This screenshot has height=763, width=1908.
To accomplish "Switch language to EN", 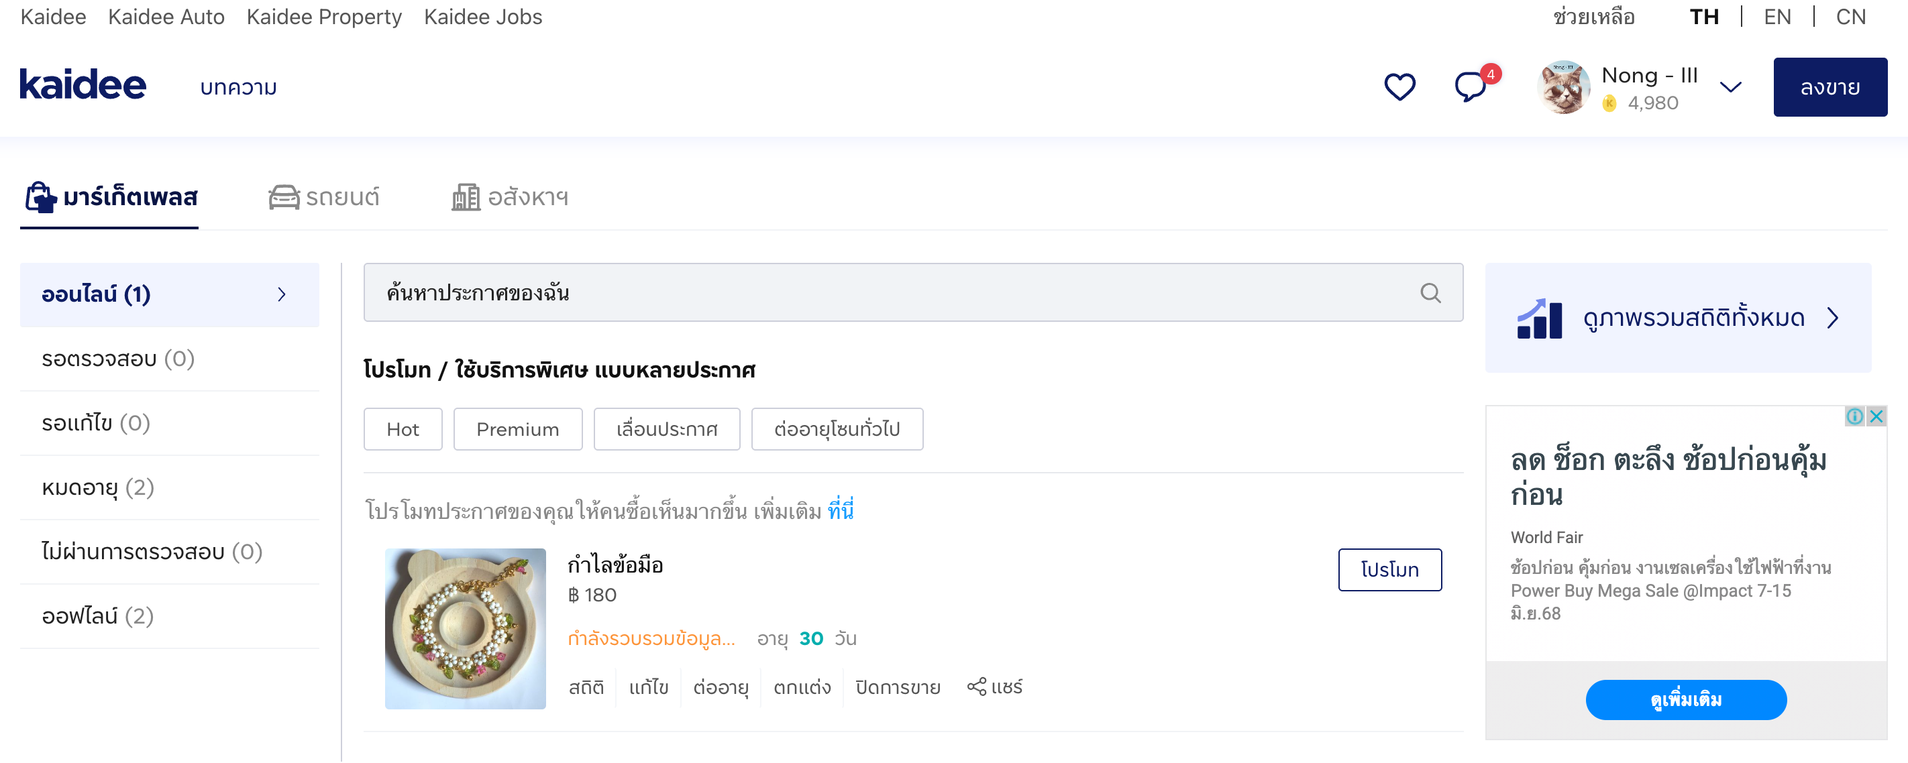I will click(1776, 17).
